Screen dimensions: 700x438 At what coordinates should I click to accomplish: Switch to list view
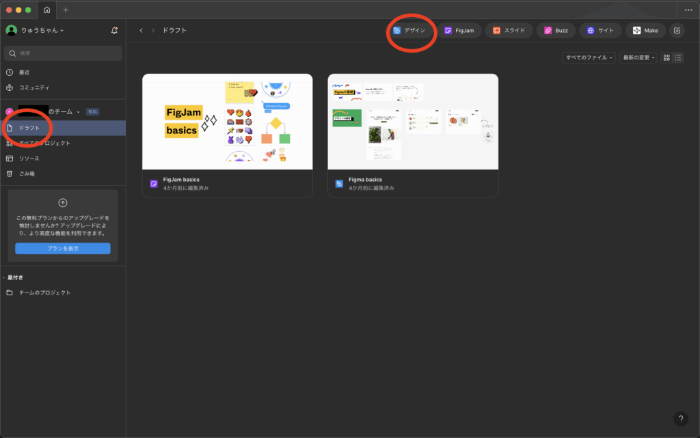[677, 57]
